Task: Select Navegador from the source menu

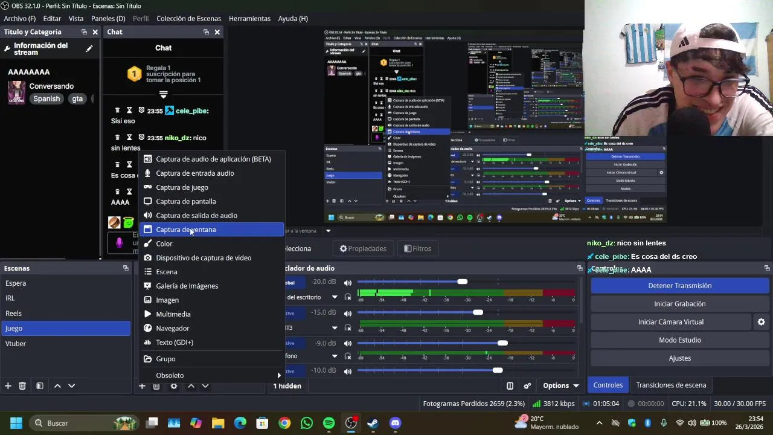Action: point(212,328)
